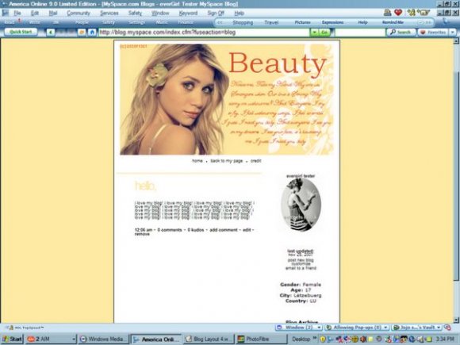Viewport: 460px width, 345px height.
Task: Click the green Go button
Action: click(324, 33)
